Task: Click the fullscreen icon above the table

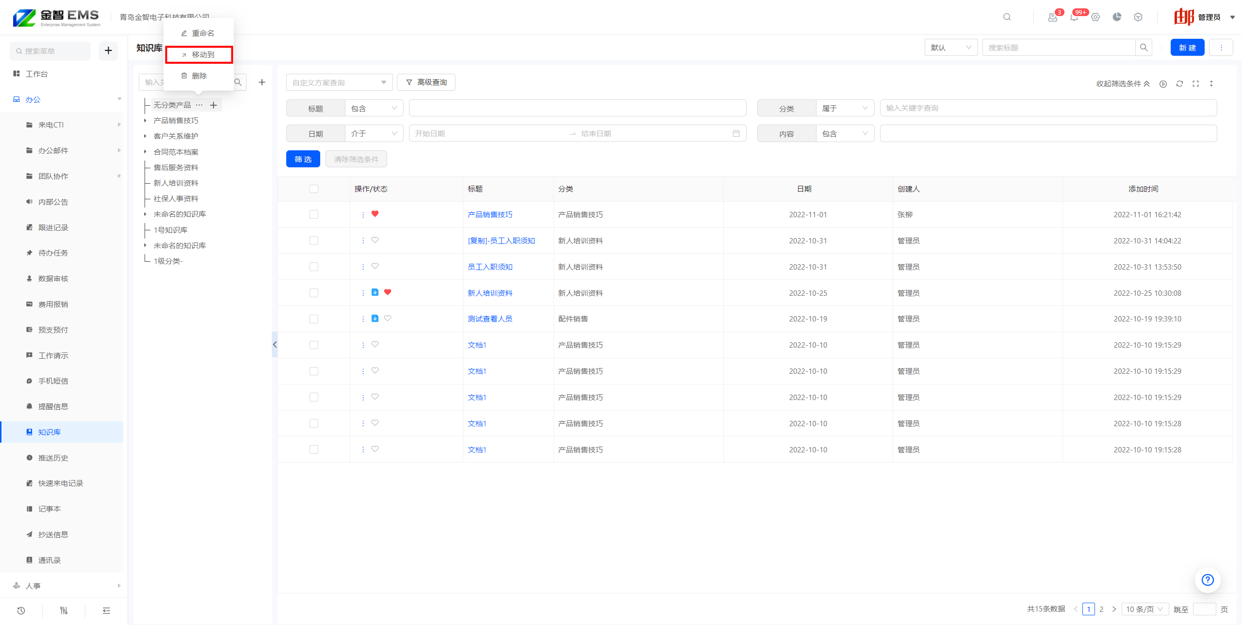Action: coord(1195,84)
